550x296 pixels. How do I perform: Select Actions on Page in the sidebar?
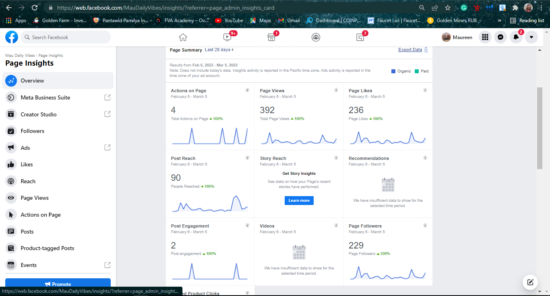tap(58, 215)
